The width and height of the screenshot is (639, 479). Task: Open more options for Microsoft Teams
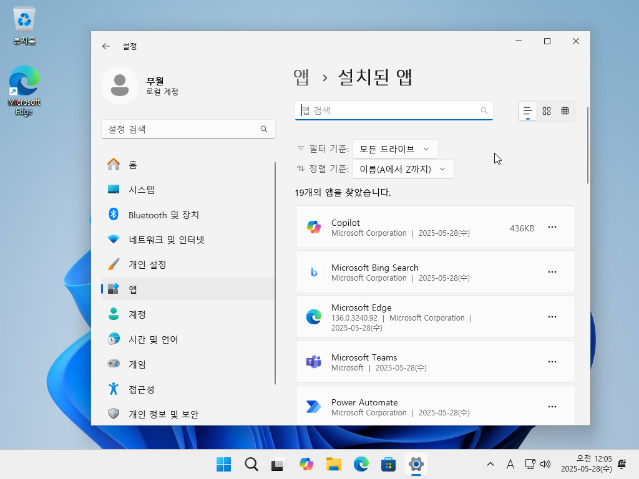pos(552,362)
